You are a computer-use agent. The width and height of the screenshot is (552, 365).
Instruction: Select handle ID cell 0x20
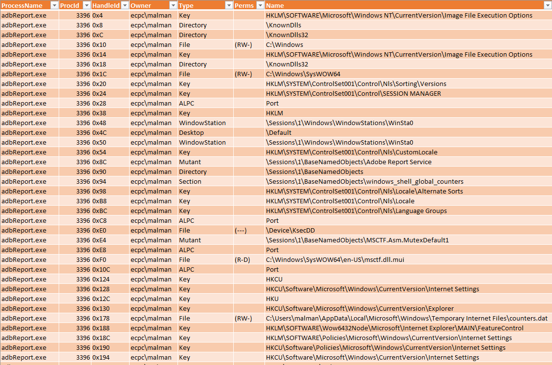(110, 84)
